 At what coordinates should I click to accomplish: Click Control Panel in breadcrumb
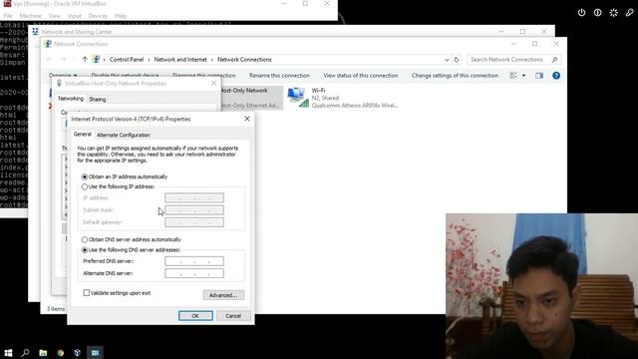point(127,60)
